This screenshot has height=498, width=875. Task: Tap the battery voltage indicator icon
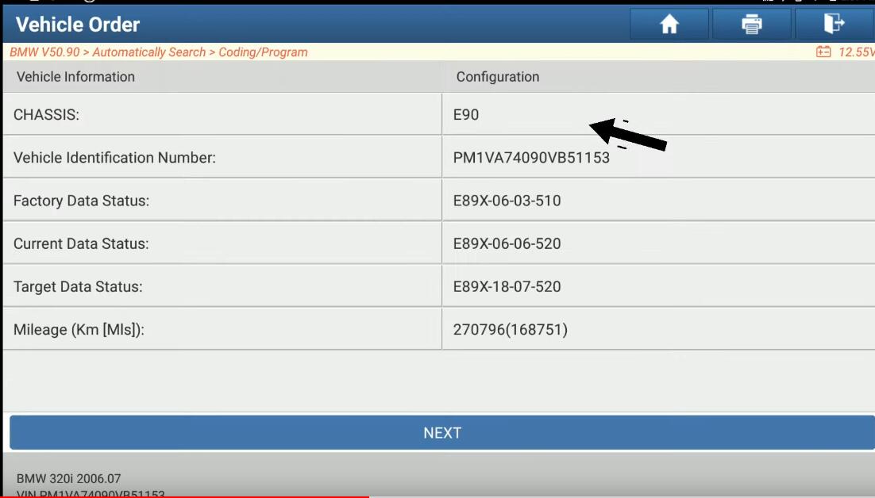click(823, 52)
